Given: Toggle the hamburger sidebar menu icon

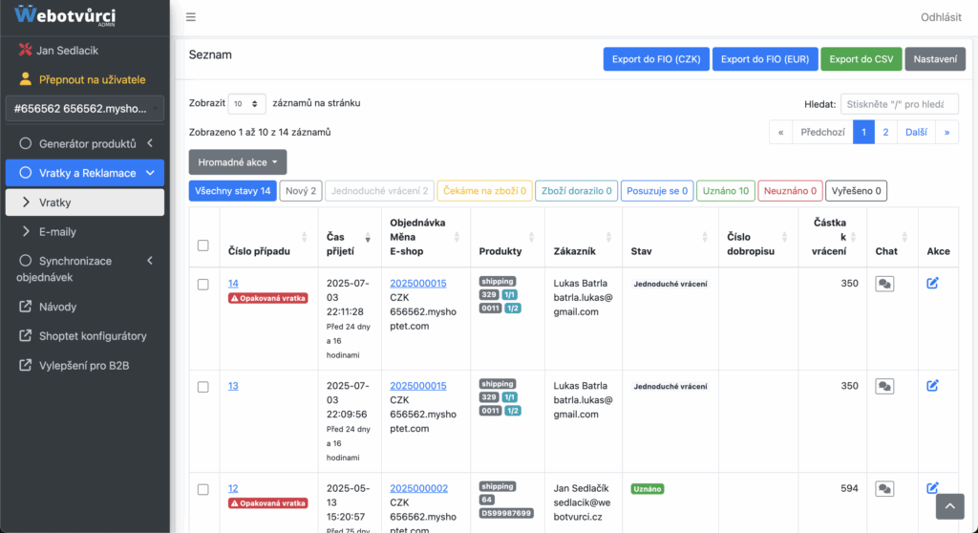Looking at the screenshot, I should tap(191, 17).
